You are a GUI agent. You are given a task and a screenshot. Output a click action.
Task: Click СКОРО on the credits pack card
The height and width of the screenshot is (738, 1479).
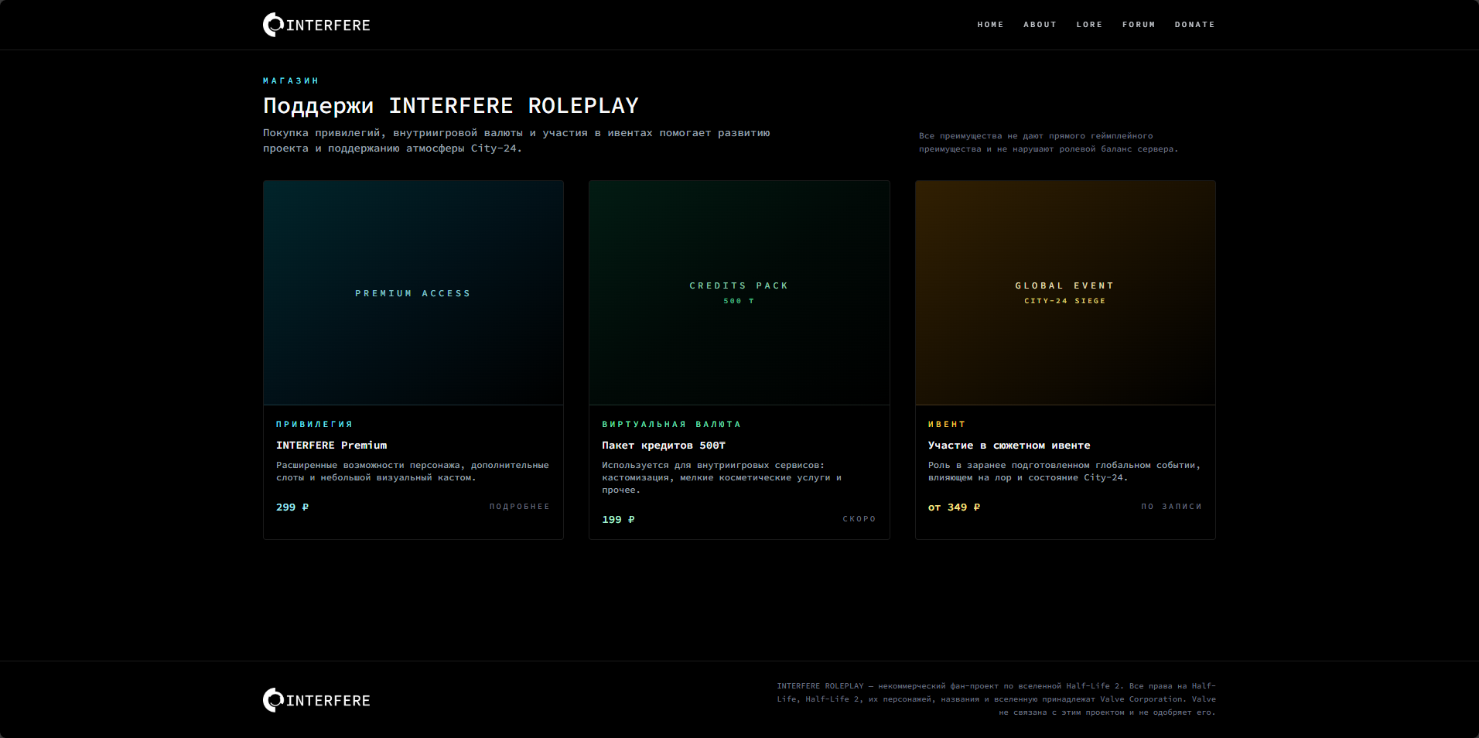pyautogui.click(x=859, y=519)
